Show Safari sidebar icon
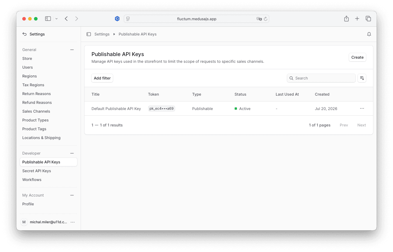 coord(48,18)
